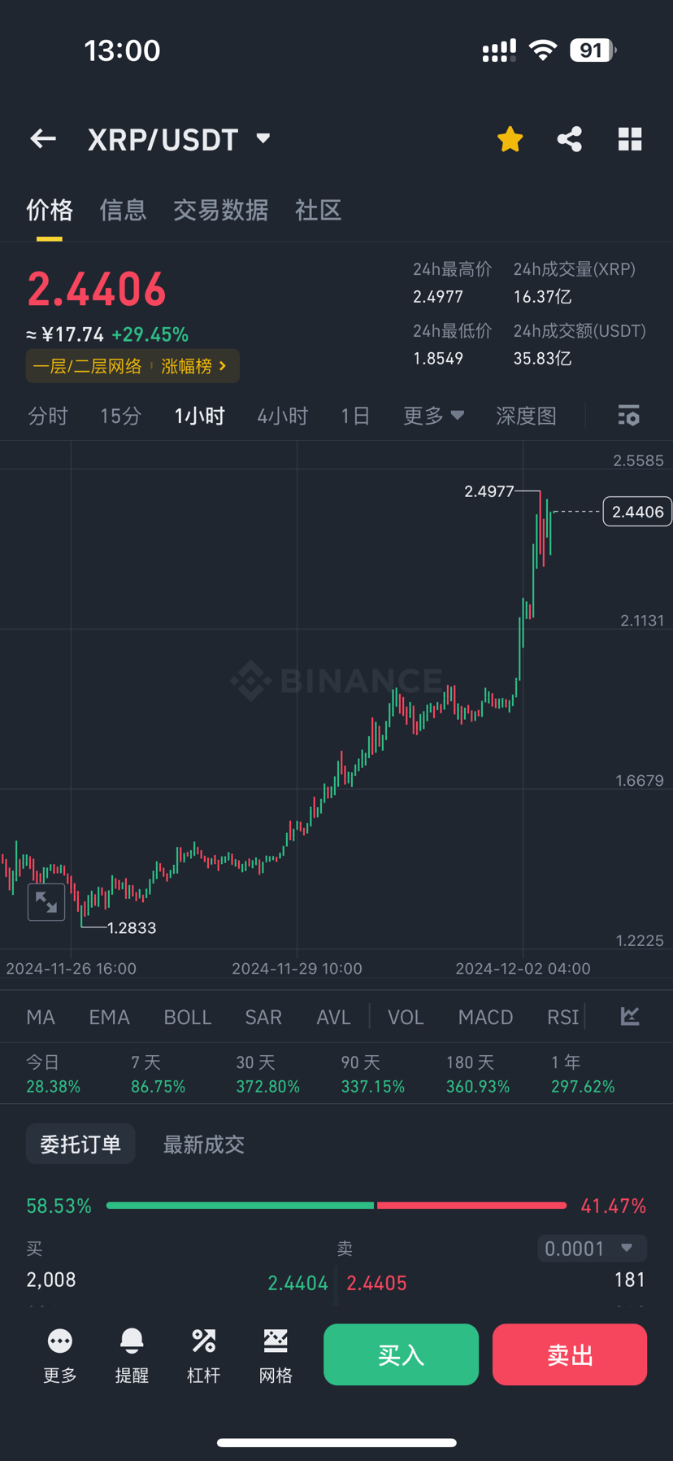673x1461 pixels.
Task: Open the four-square grid menu icon
Action: (x=630, y=139)
